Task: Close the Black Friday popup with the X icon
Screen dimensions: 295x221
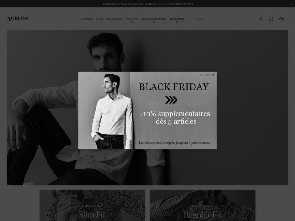Action: pyautogui.click(x=213, y=75)
